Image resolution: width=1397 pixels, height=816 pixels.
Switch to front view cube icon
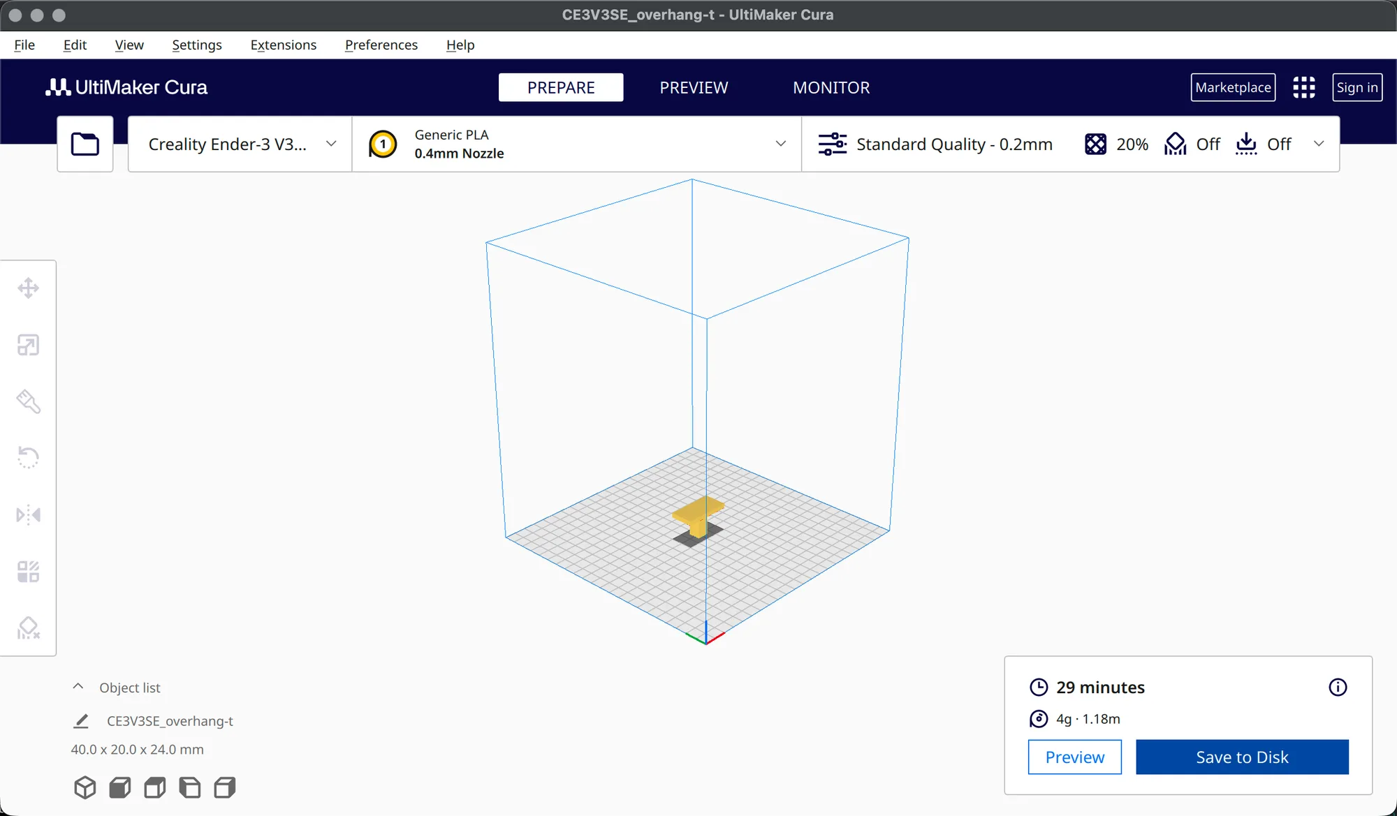120,787
